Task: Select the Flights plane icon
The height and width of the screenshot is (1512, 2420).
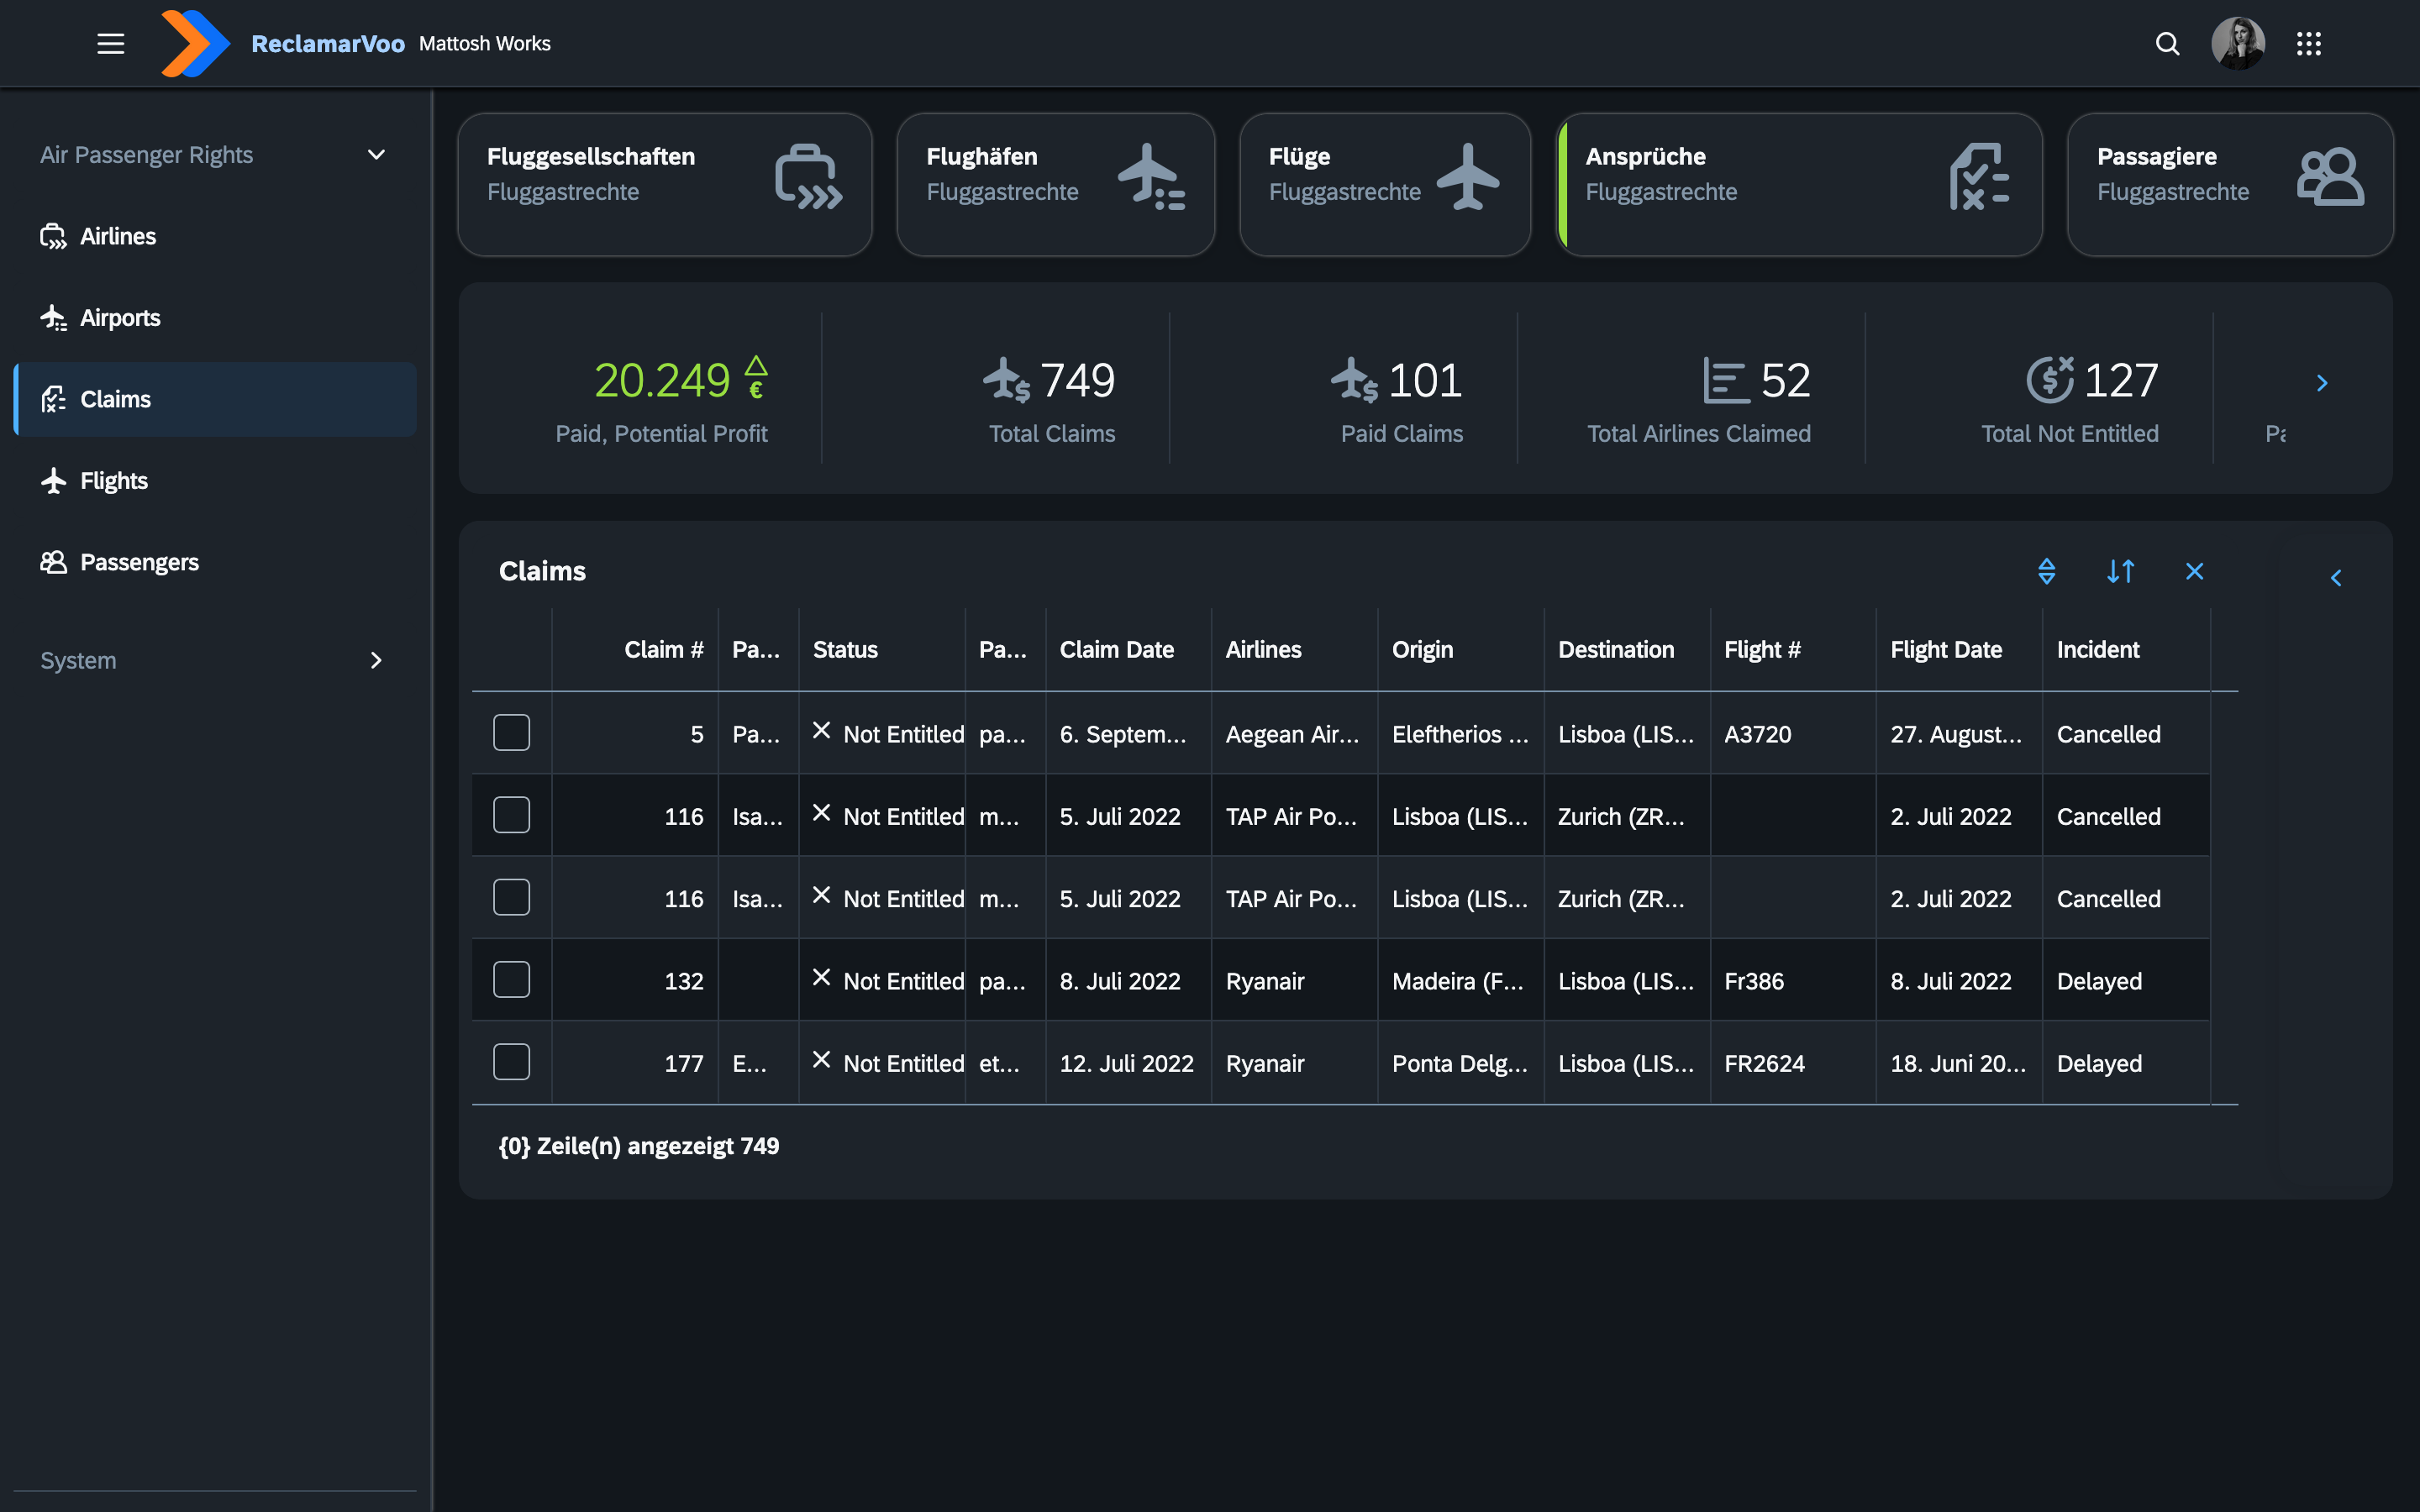Action: point(54,480)
